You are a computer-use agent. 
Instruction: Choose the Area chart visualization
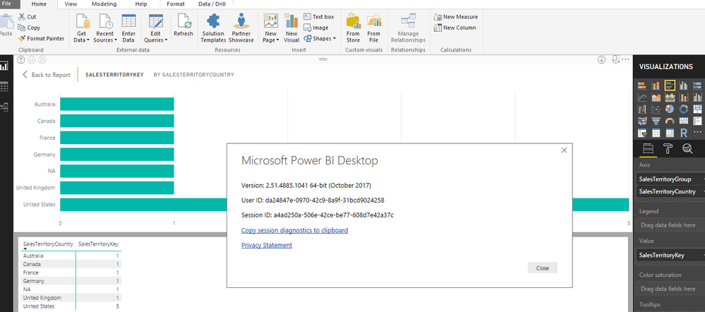656,97
